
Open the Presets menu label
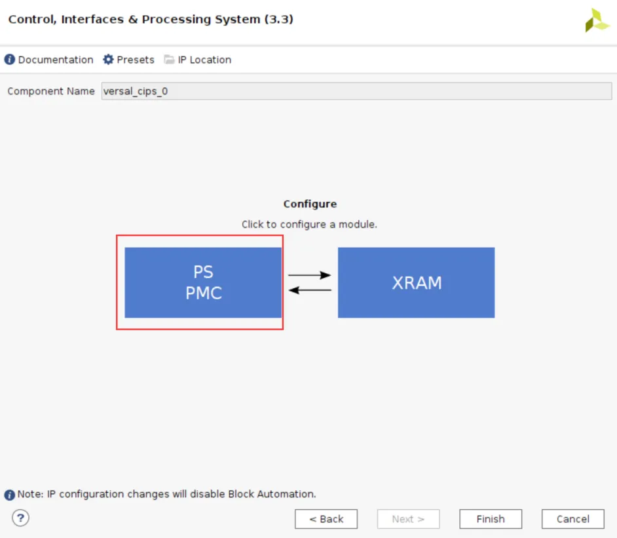point(136,60)
